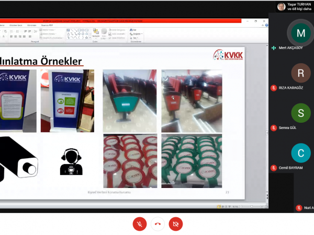Apply bullet list formatting
The image size is (314, 235).
coord(12,31)
